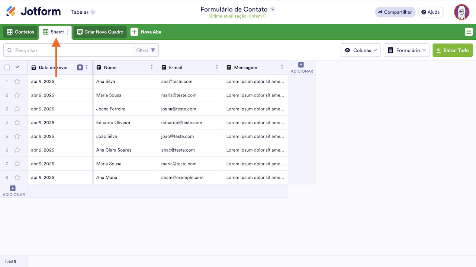Expand the Colunas dropdown
Screen dimensions: 476x267
(x=360, y=50)
